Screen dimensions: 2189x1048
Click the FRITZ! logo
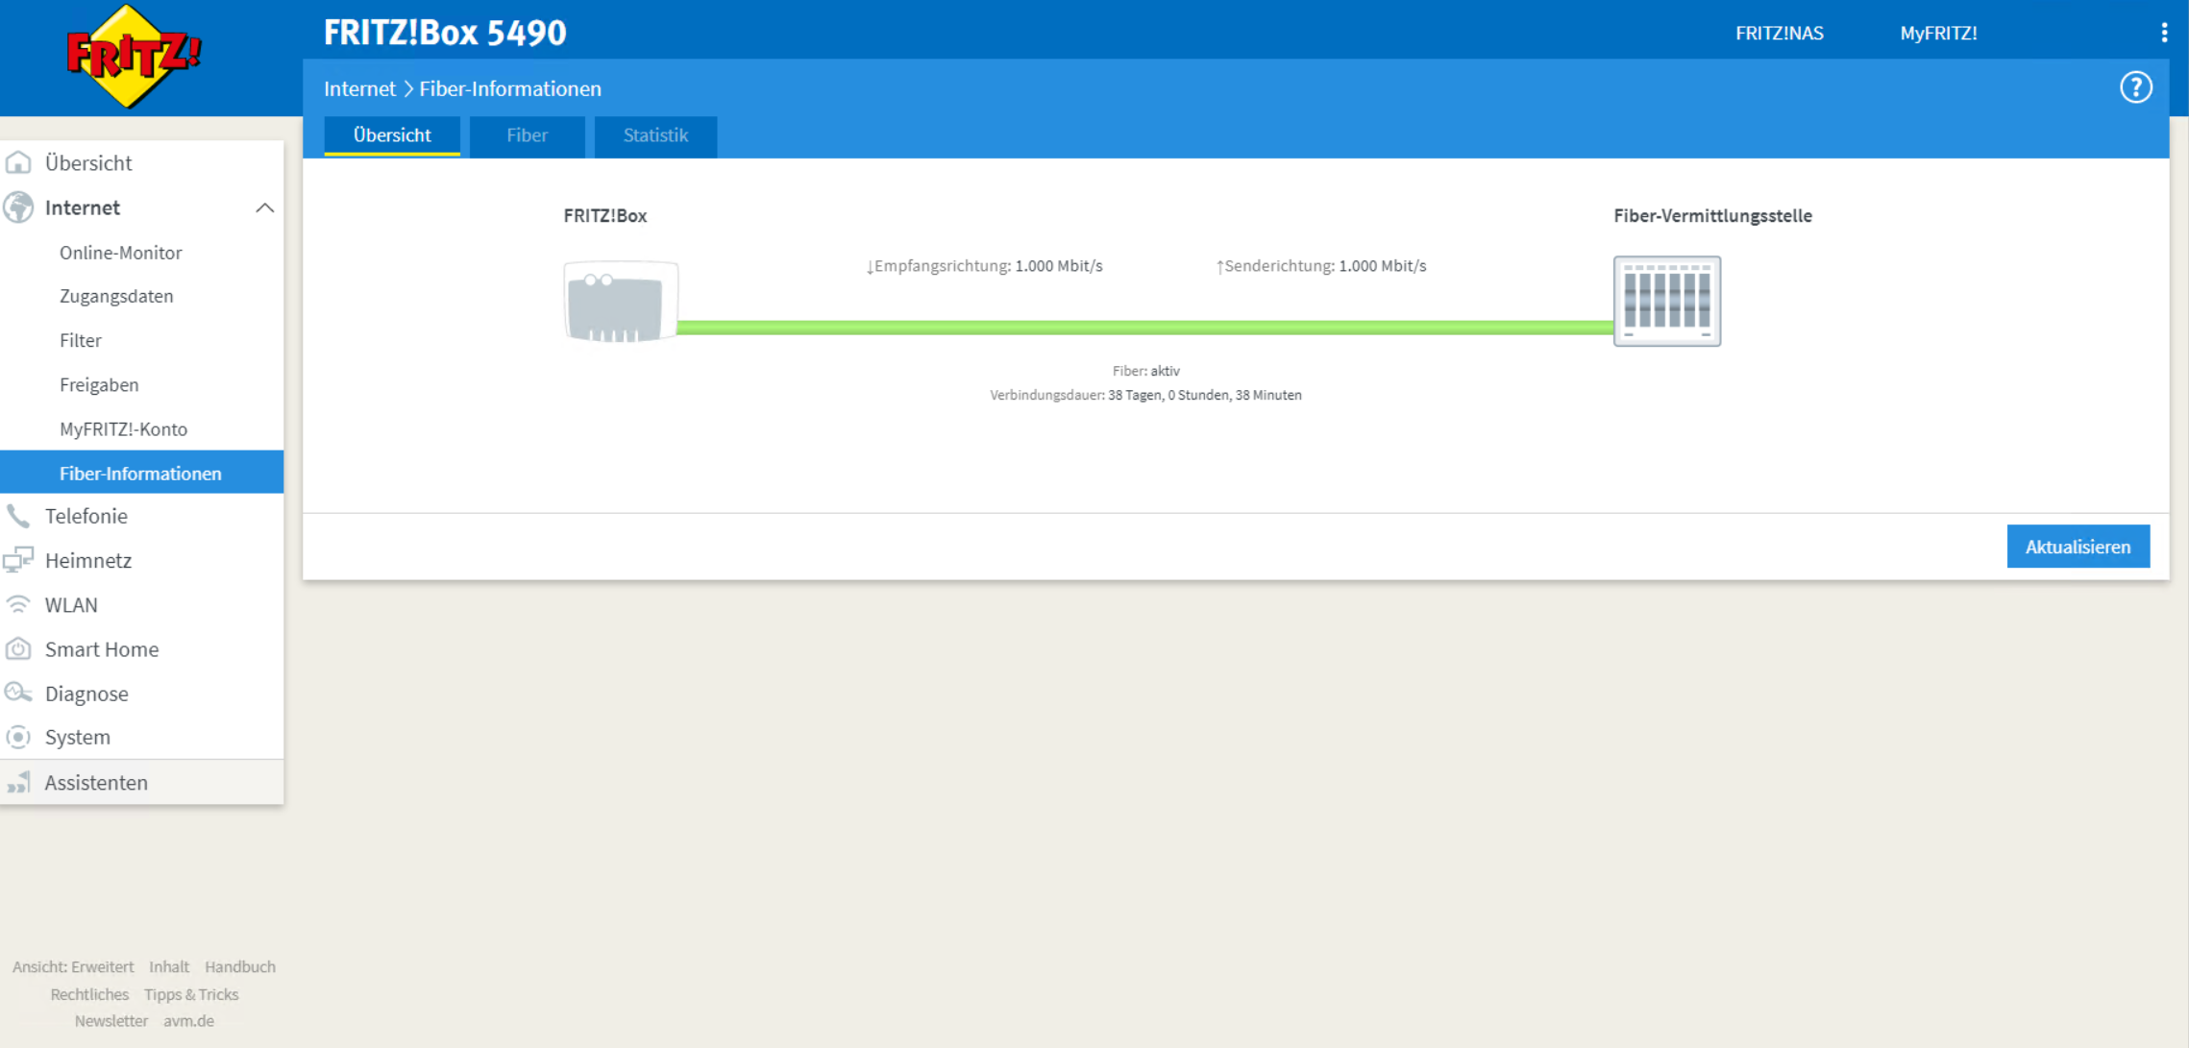click(x=133, y=56)
